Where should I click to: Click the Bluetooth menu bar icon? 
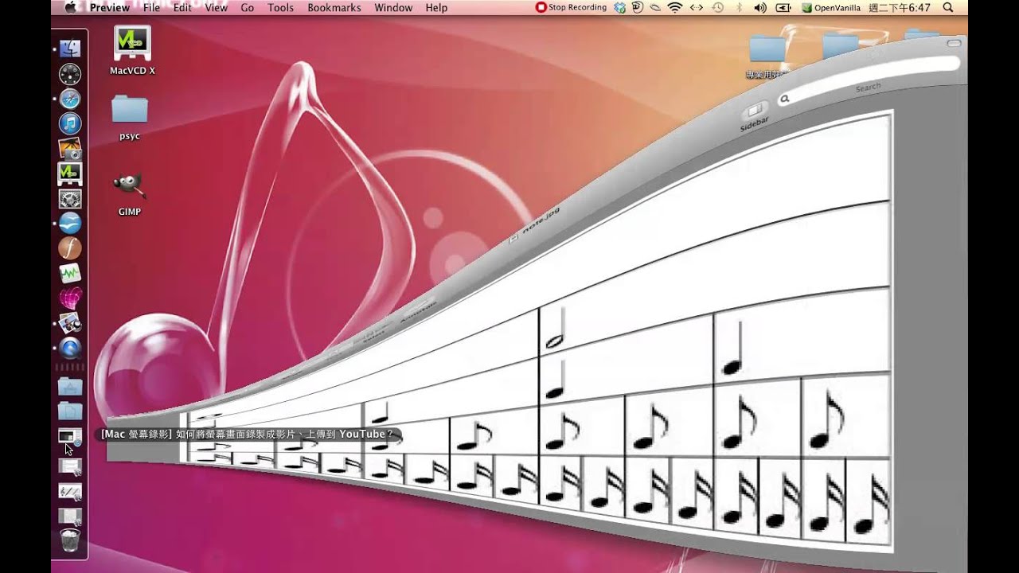[739, 7]
